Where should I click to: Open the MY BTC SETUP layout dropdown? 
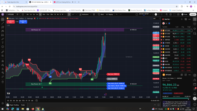tap(150, 15)
